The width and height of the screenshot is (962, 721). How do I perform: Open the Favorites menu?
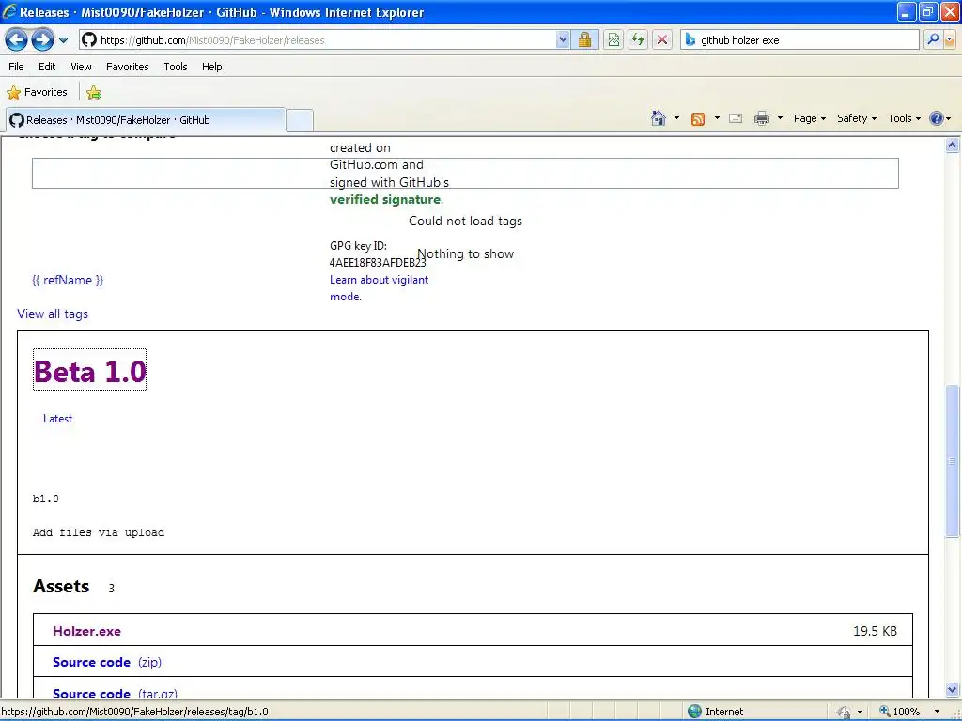click(x=128, y=67)
